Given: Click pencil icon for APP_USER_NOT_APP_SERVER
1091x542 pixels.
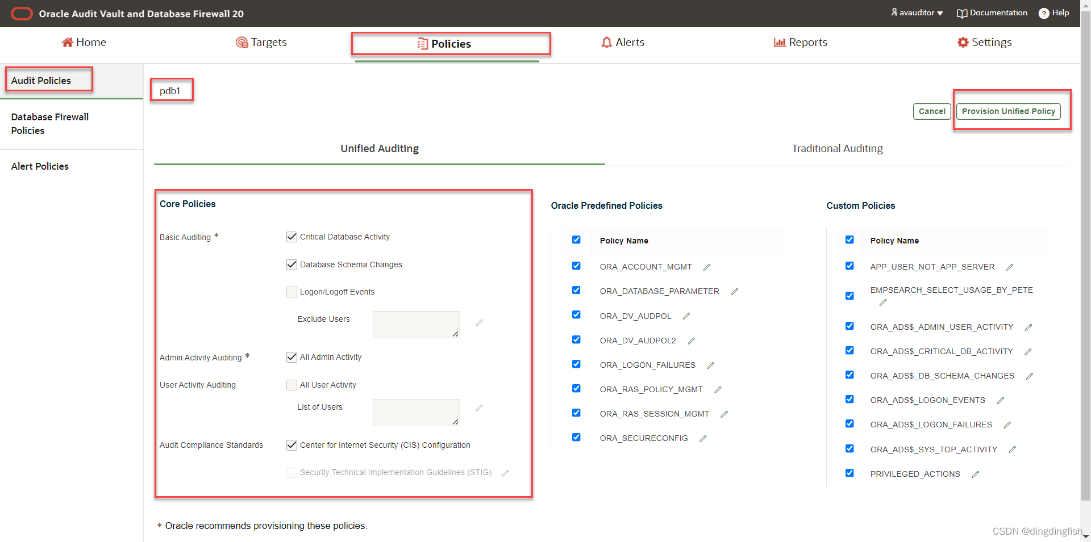Looking at the screenshot, I should [1010, 267].
